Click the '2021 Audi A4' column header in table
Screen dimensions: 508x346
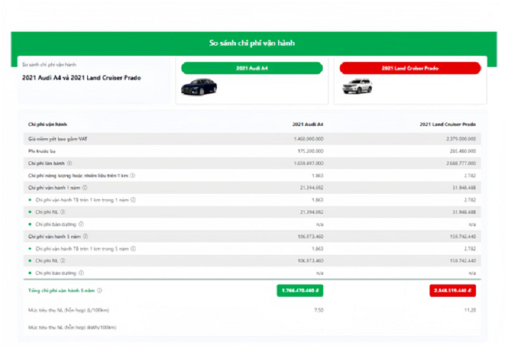pyautogui.click(x=308, y=124)
